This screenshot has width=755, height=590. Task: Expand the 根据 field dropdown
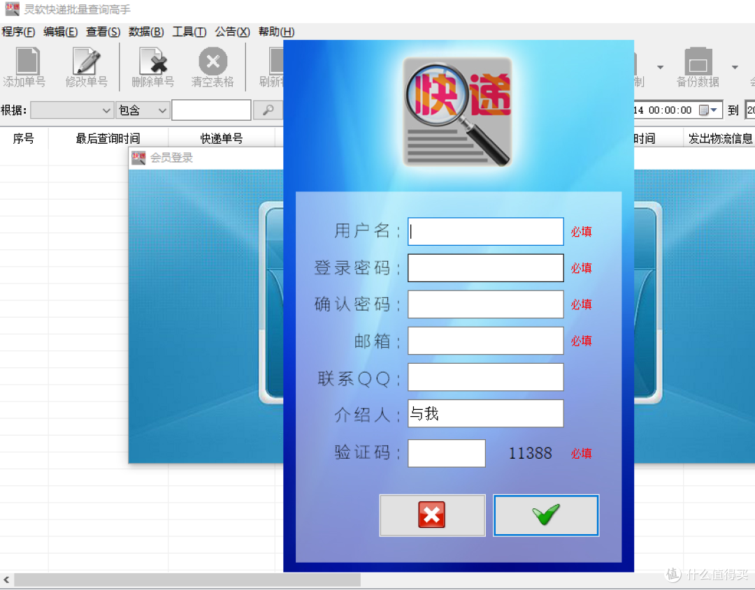(106, 110)
